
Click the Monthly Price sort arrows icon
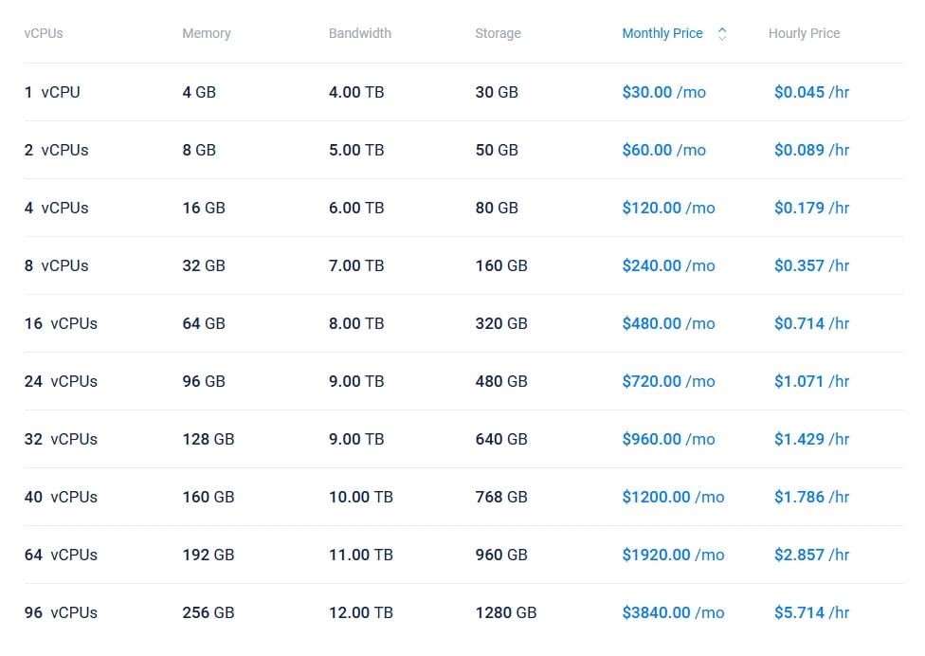click(722, 34)
